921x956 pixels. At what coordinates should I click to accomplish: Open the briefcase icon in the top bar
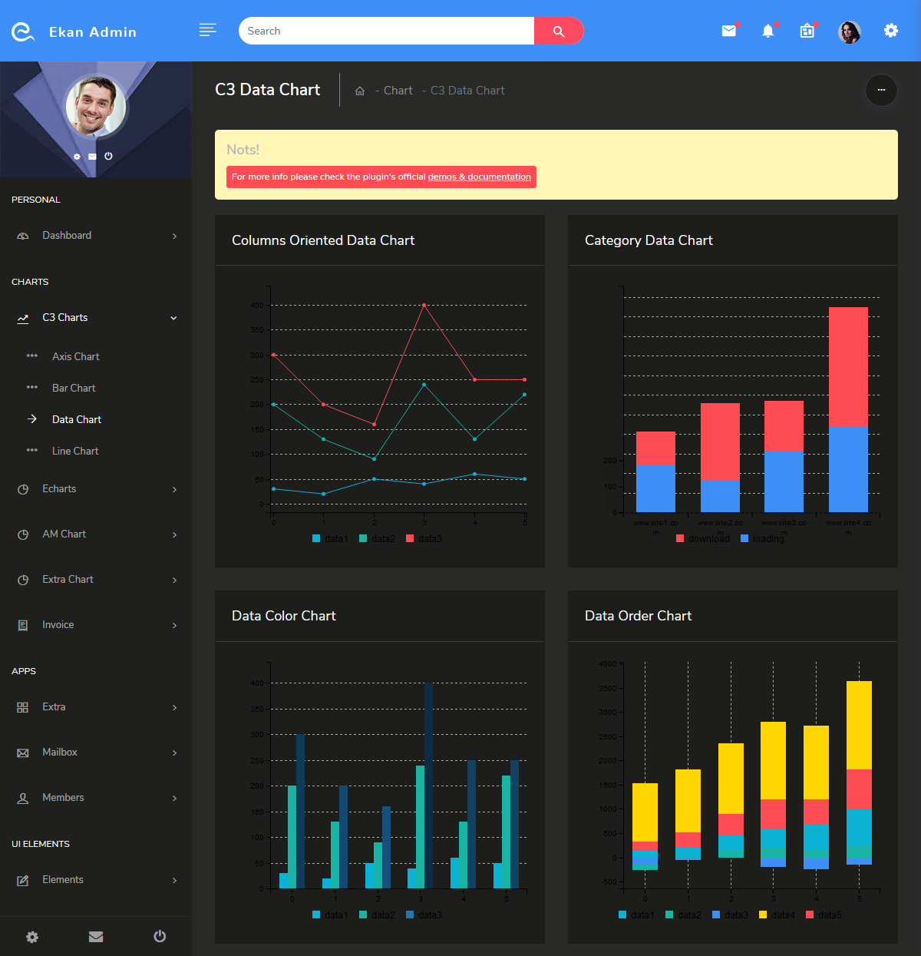[x=807, y=31]
